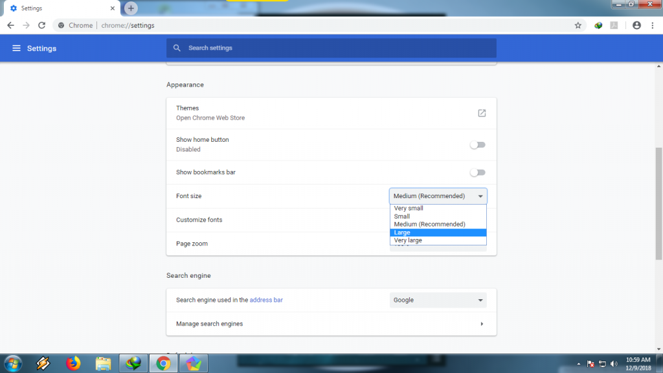The height and width of the screenshot is (373, 663).
Task: Expand the search engine Google dropdown
Action: click(x=438, y=300)
